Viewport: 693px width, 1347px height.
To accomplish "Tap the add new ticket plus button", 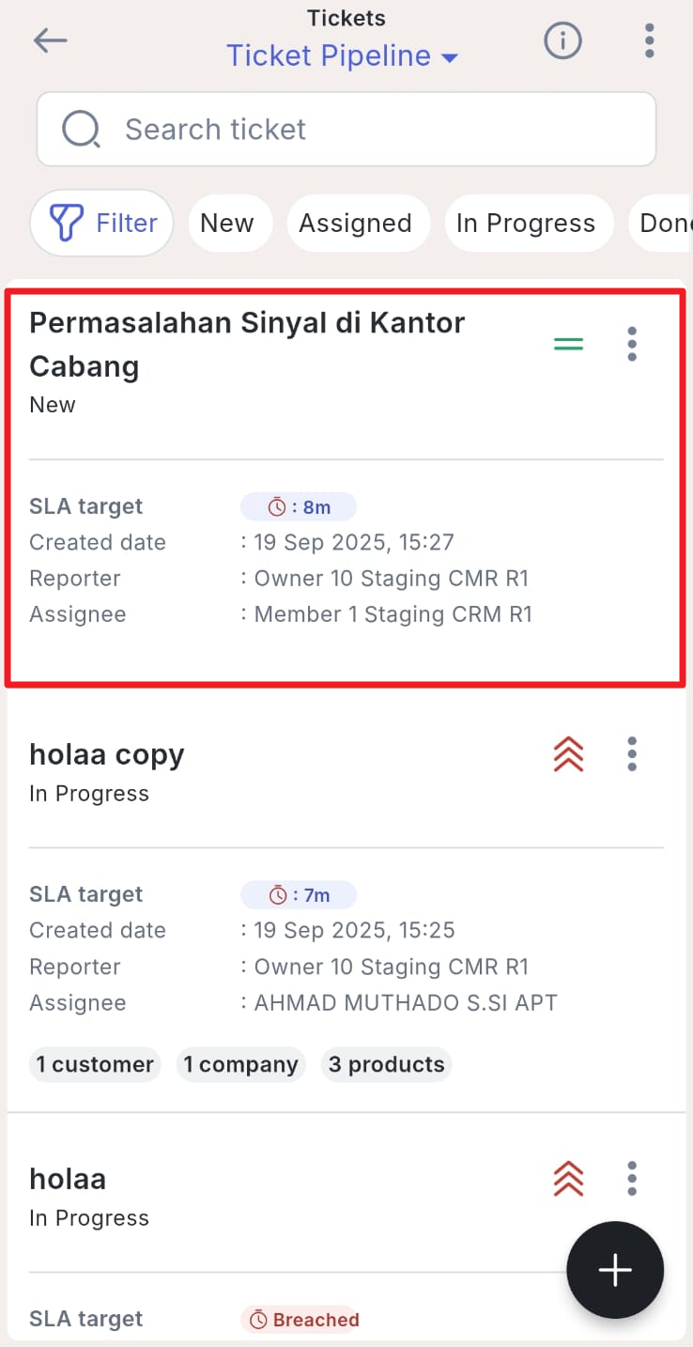I will click(x=615, y=1270).
